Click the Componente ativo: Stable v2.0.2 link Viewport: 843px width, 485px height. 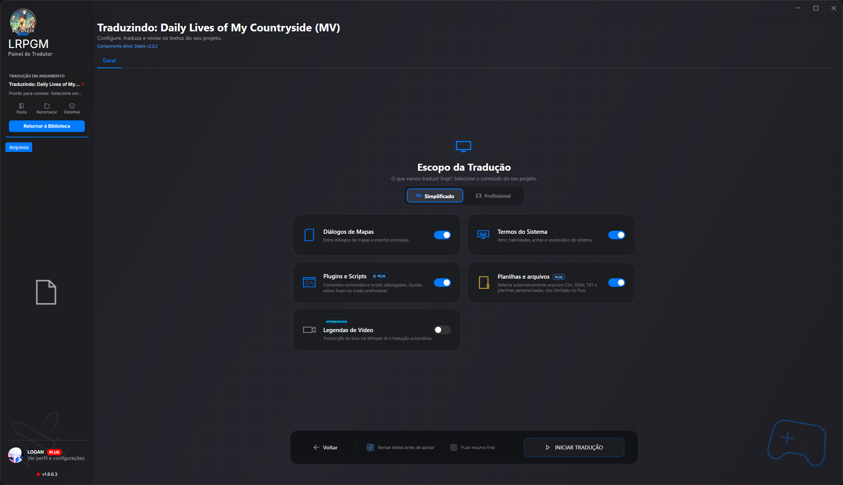[127, 46]
